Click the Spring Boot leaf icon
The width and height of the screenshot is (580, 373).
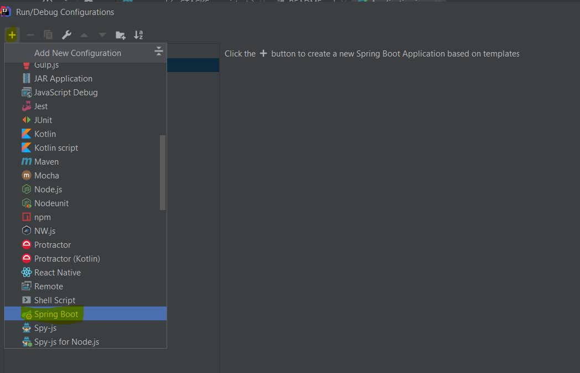pos(27,314)
